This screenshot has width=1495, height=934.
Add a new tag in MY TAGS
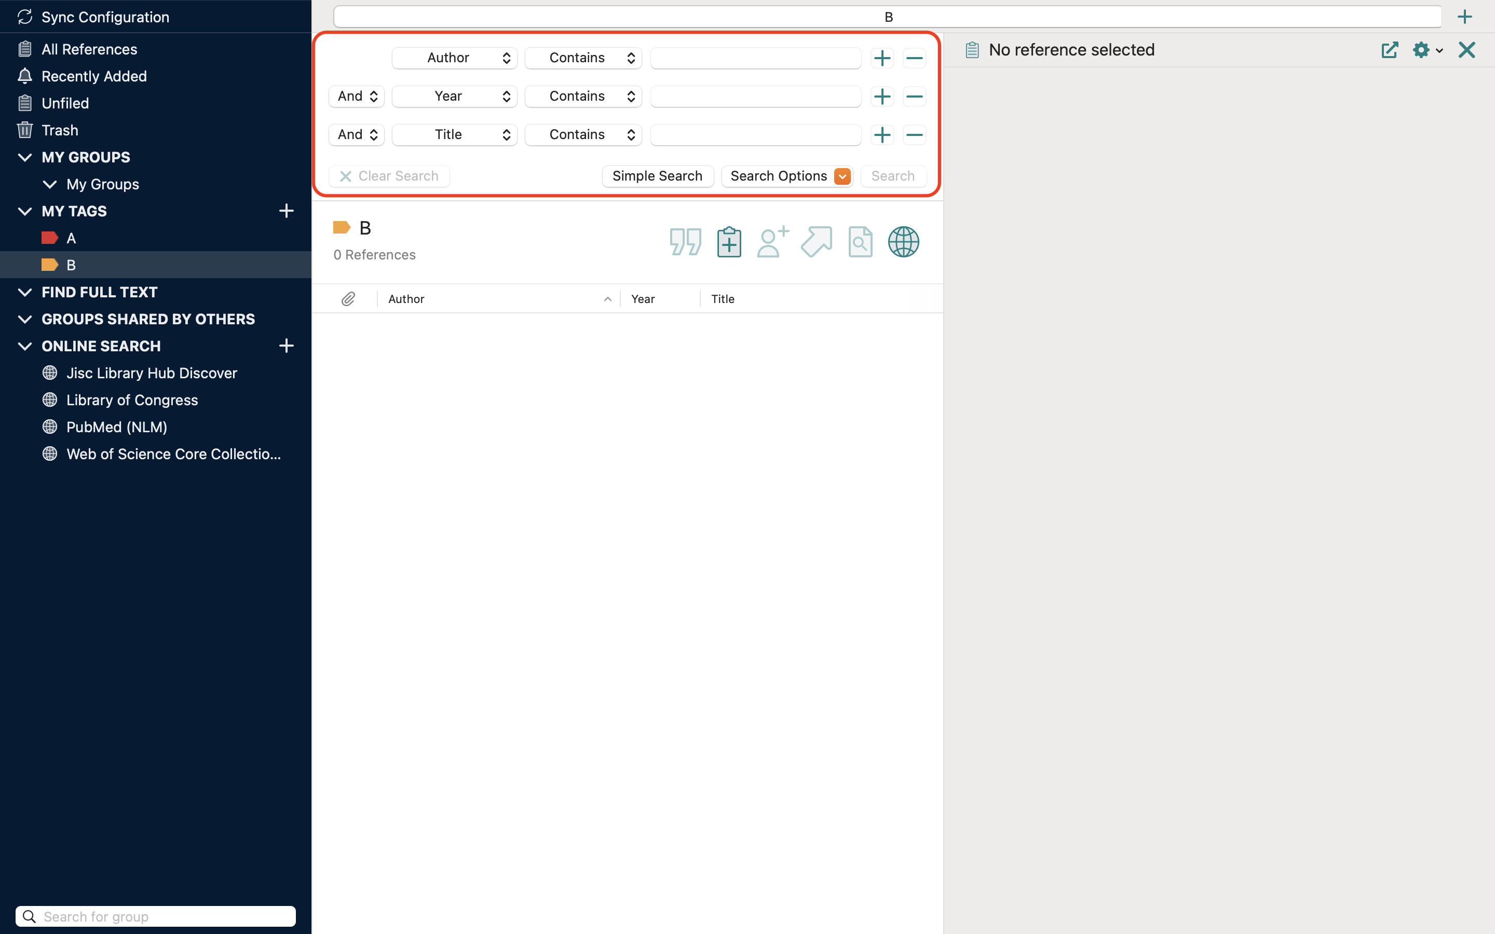click(x=286, y=211)
